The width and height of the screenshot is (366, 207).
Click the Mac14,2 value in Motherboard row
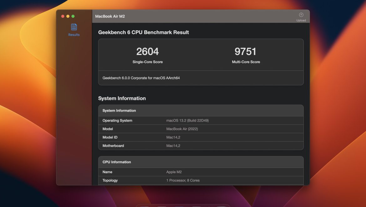pyautogui.click(x=173, y=146)
